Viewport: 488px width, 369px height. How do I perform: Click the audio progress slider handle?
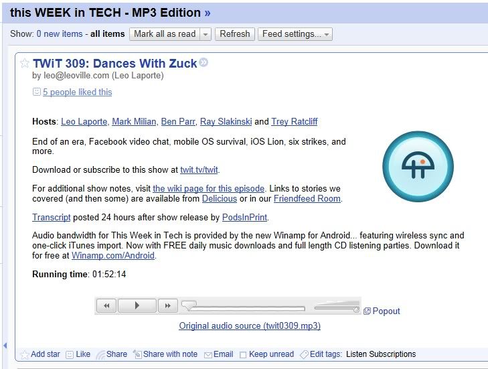pos(189,305)
